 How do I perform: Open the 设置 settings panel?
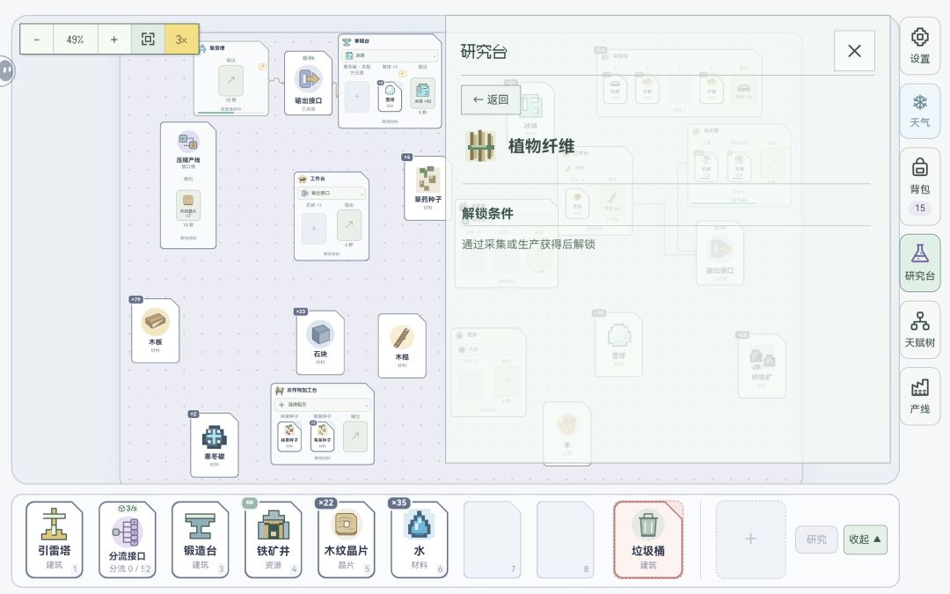point(919,45)
